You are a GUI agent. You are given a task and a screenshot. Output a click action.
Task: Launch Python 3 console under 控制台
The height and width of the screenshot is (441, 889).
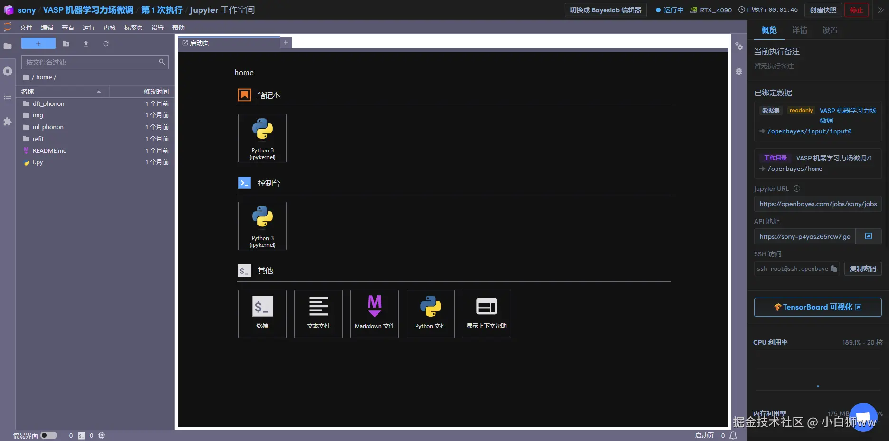tap(263, 226)
